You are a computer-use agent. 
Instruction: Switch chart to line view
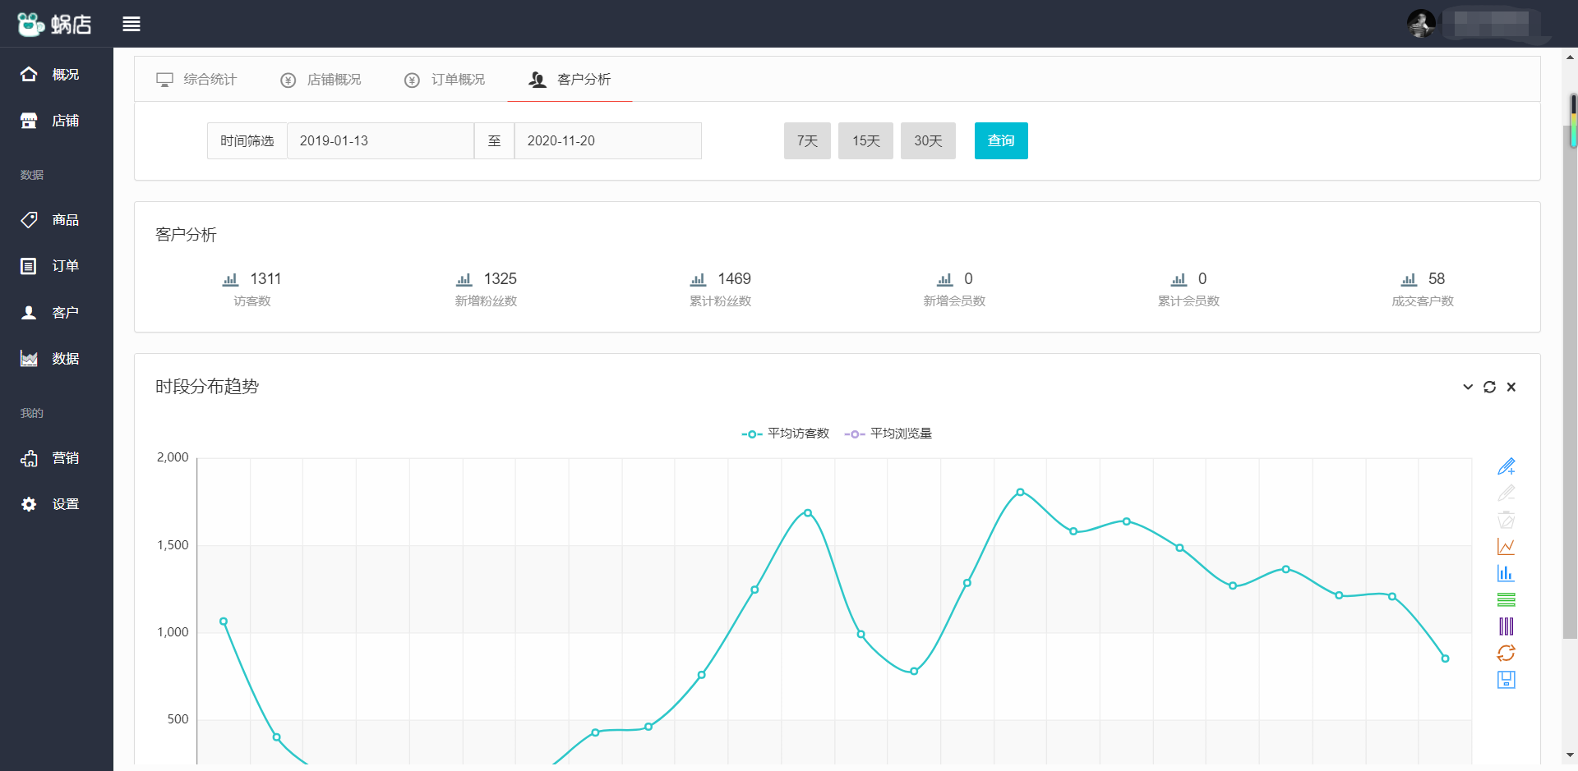(x=1506, y=546)
